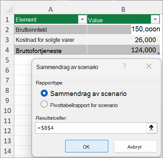The height and width of the screenshot is (158, 163).
Task: Close the Sammendrag av scenario dialog
Action: 149,66
